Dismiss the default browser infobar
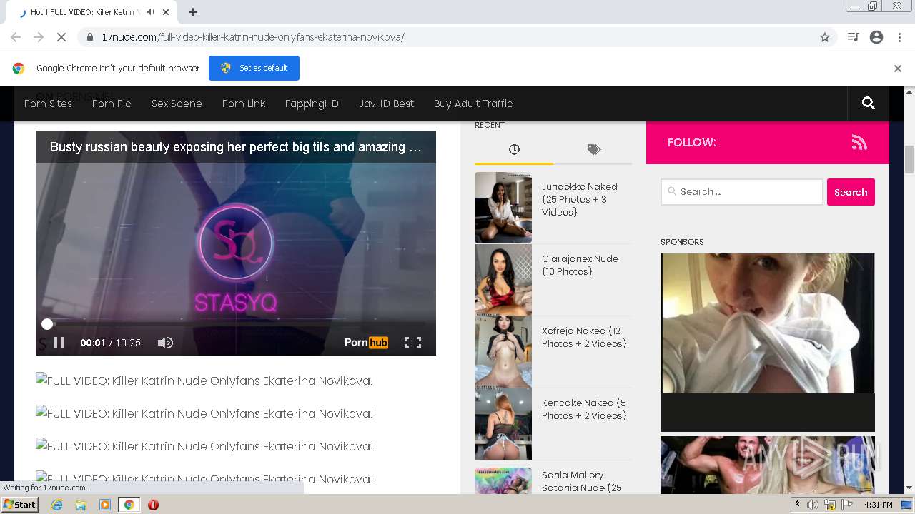This screenshot has height=514, width=915. click(898, 69)
